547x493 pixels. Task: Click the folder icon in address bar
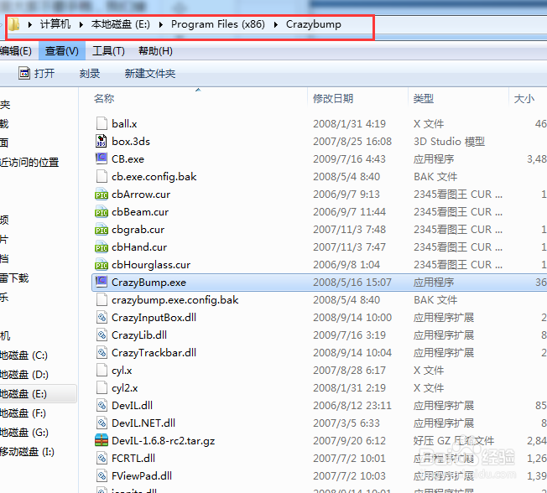point(13,24)
